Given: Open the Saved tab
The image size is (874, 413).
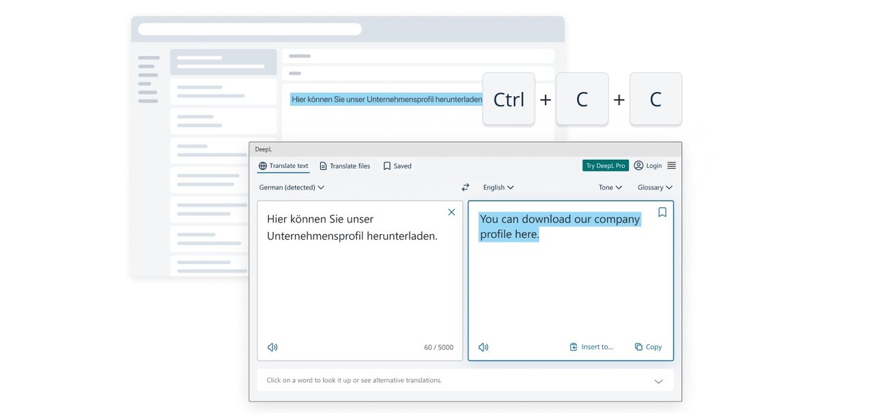Looking at the screenshot, I should (x=397, y=166).
